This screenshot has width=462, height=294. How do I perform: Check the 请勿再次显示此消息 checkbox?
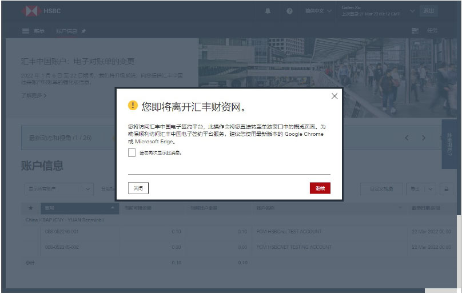tap(132, 153)
